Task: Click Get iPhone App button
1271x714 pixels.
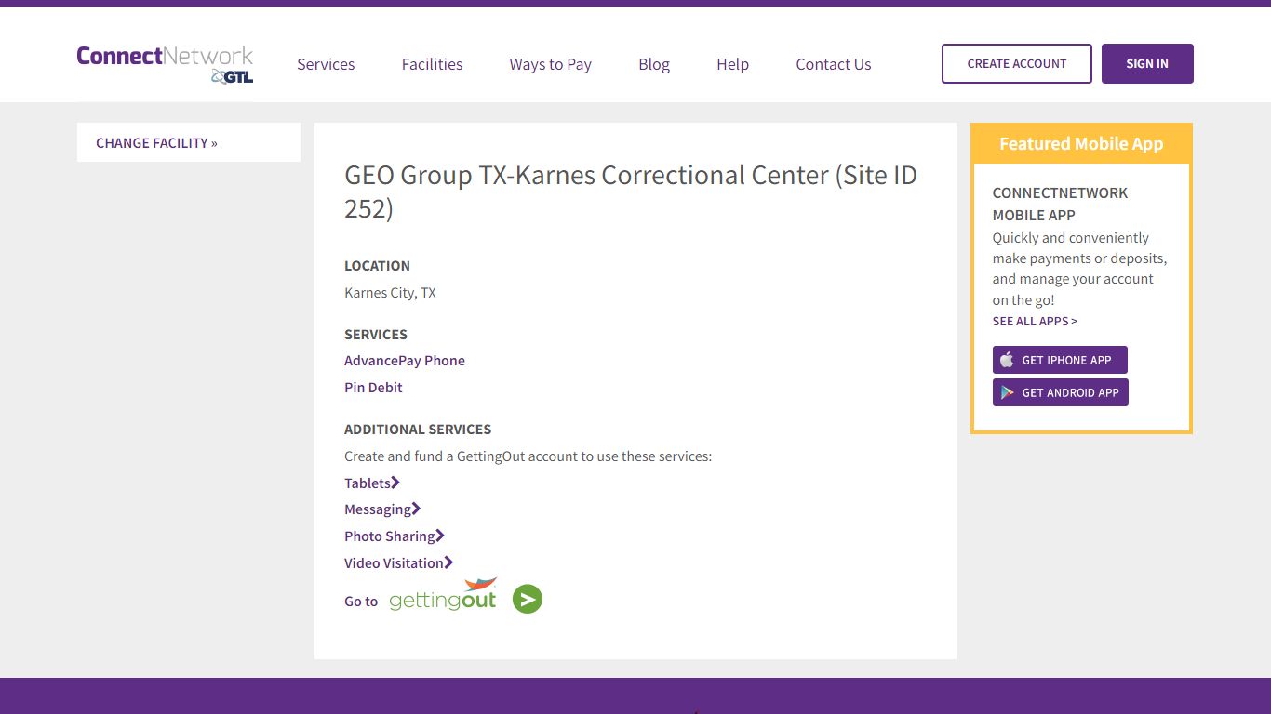Action: tap(1060, 360)
